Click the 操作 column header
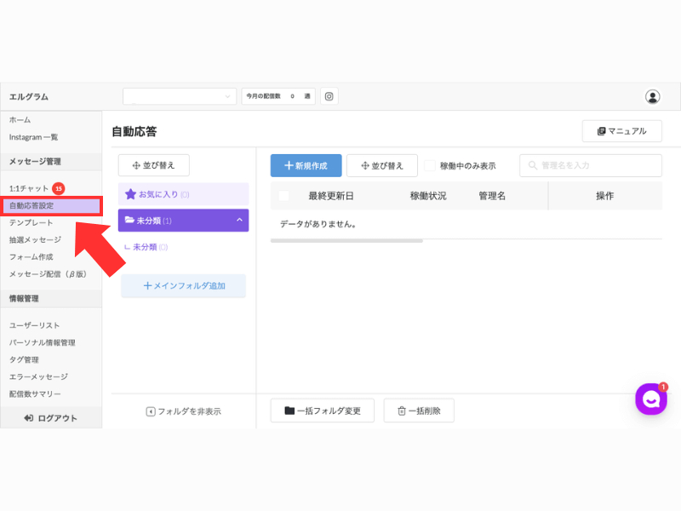 [x=604, y=196]
